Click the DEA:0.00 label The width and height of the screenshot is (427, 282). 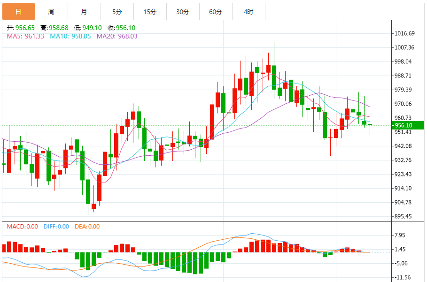[87, 227]
